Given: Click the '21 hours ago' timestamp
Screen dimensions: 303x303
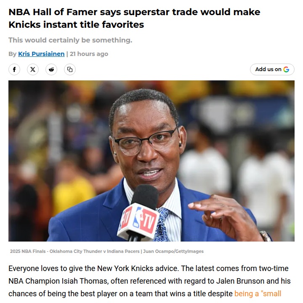Looking at the screenshot, I should [x=89, y=54].
